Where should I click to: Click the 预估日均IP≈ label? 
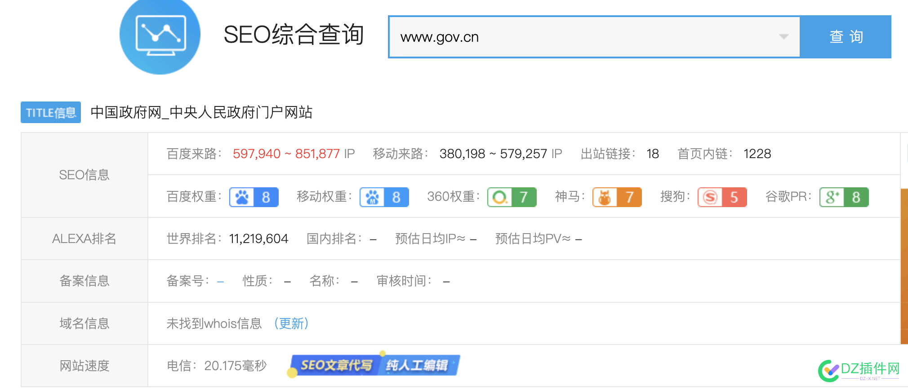tap(430, 239)
